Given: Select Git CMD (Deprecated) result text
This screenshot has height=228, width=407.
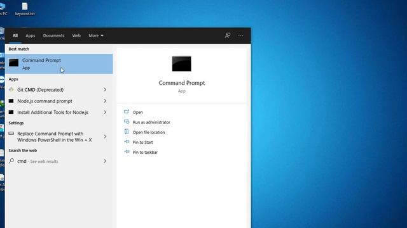Looking at the screenshot, I should click(x=40, y=90).
